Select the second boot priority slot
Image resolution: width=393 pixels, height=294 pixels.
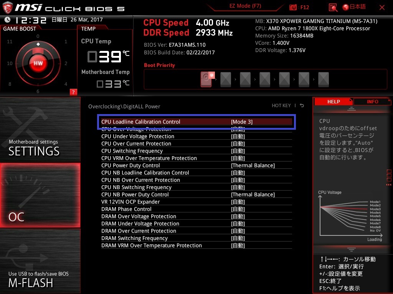(x=226, y=79)
